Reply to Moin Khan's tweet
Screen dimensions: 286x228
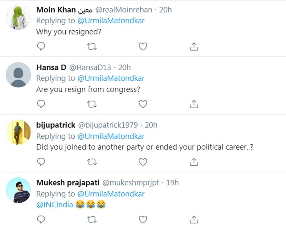click(41, 46)
